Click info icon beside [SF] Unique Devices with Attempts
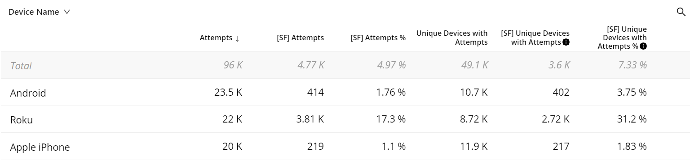690x165 pixels. (566, 42)
